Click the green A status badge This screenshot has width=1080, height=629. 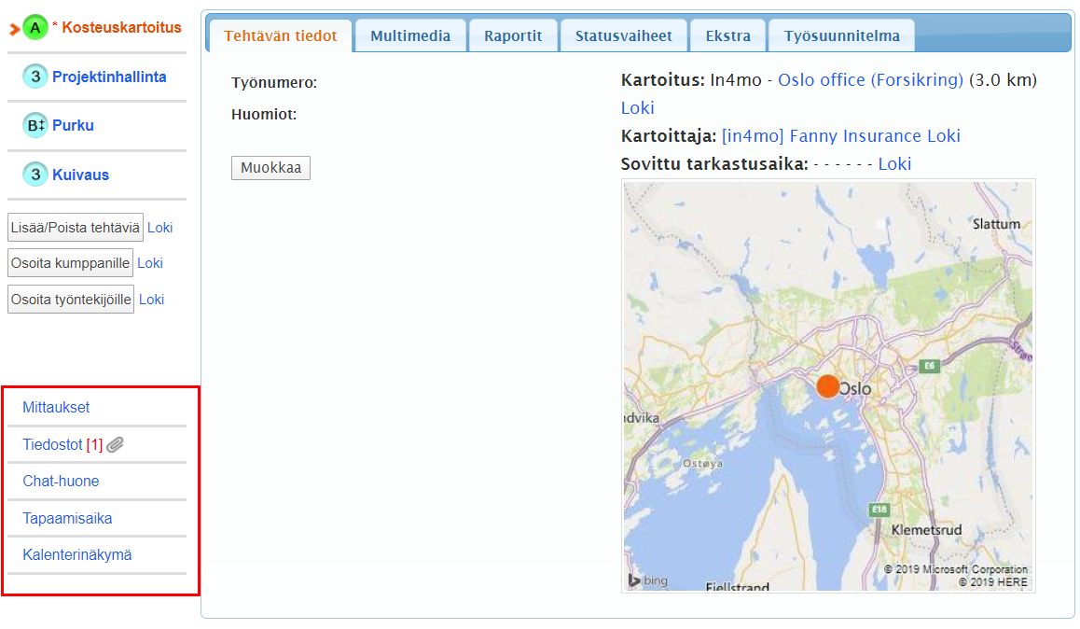click(35, 28)
